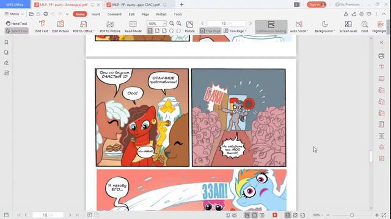Click the status bar zoom slider handle
The image size is (391, 219).
pyautogui.click(x=352, y=215)
